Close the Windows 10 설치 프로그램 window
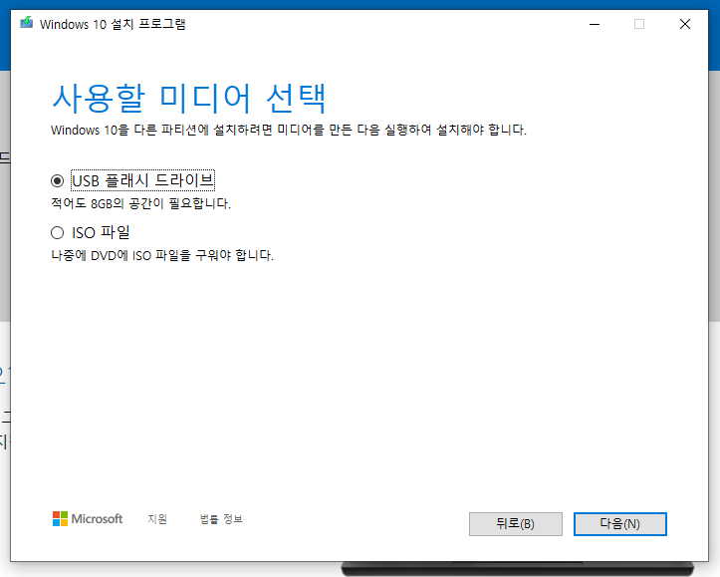The width and height of the screenshot is (720, 577). 684,24
